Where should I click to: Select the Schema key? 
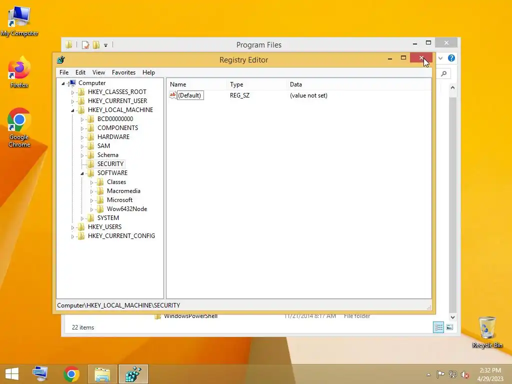pos(108,155)
